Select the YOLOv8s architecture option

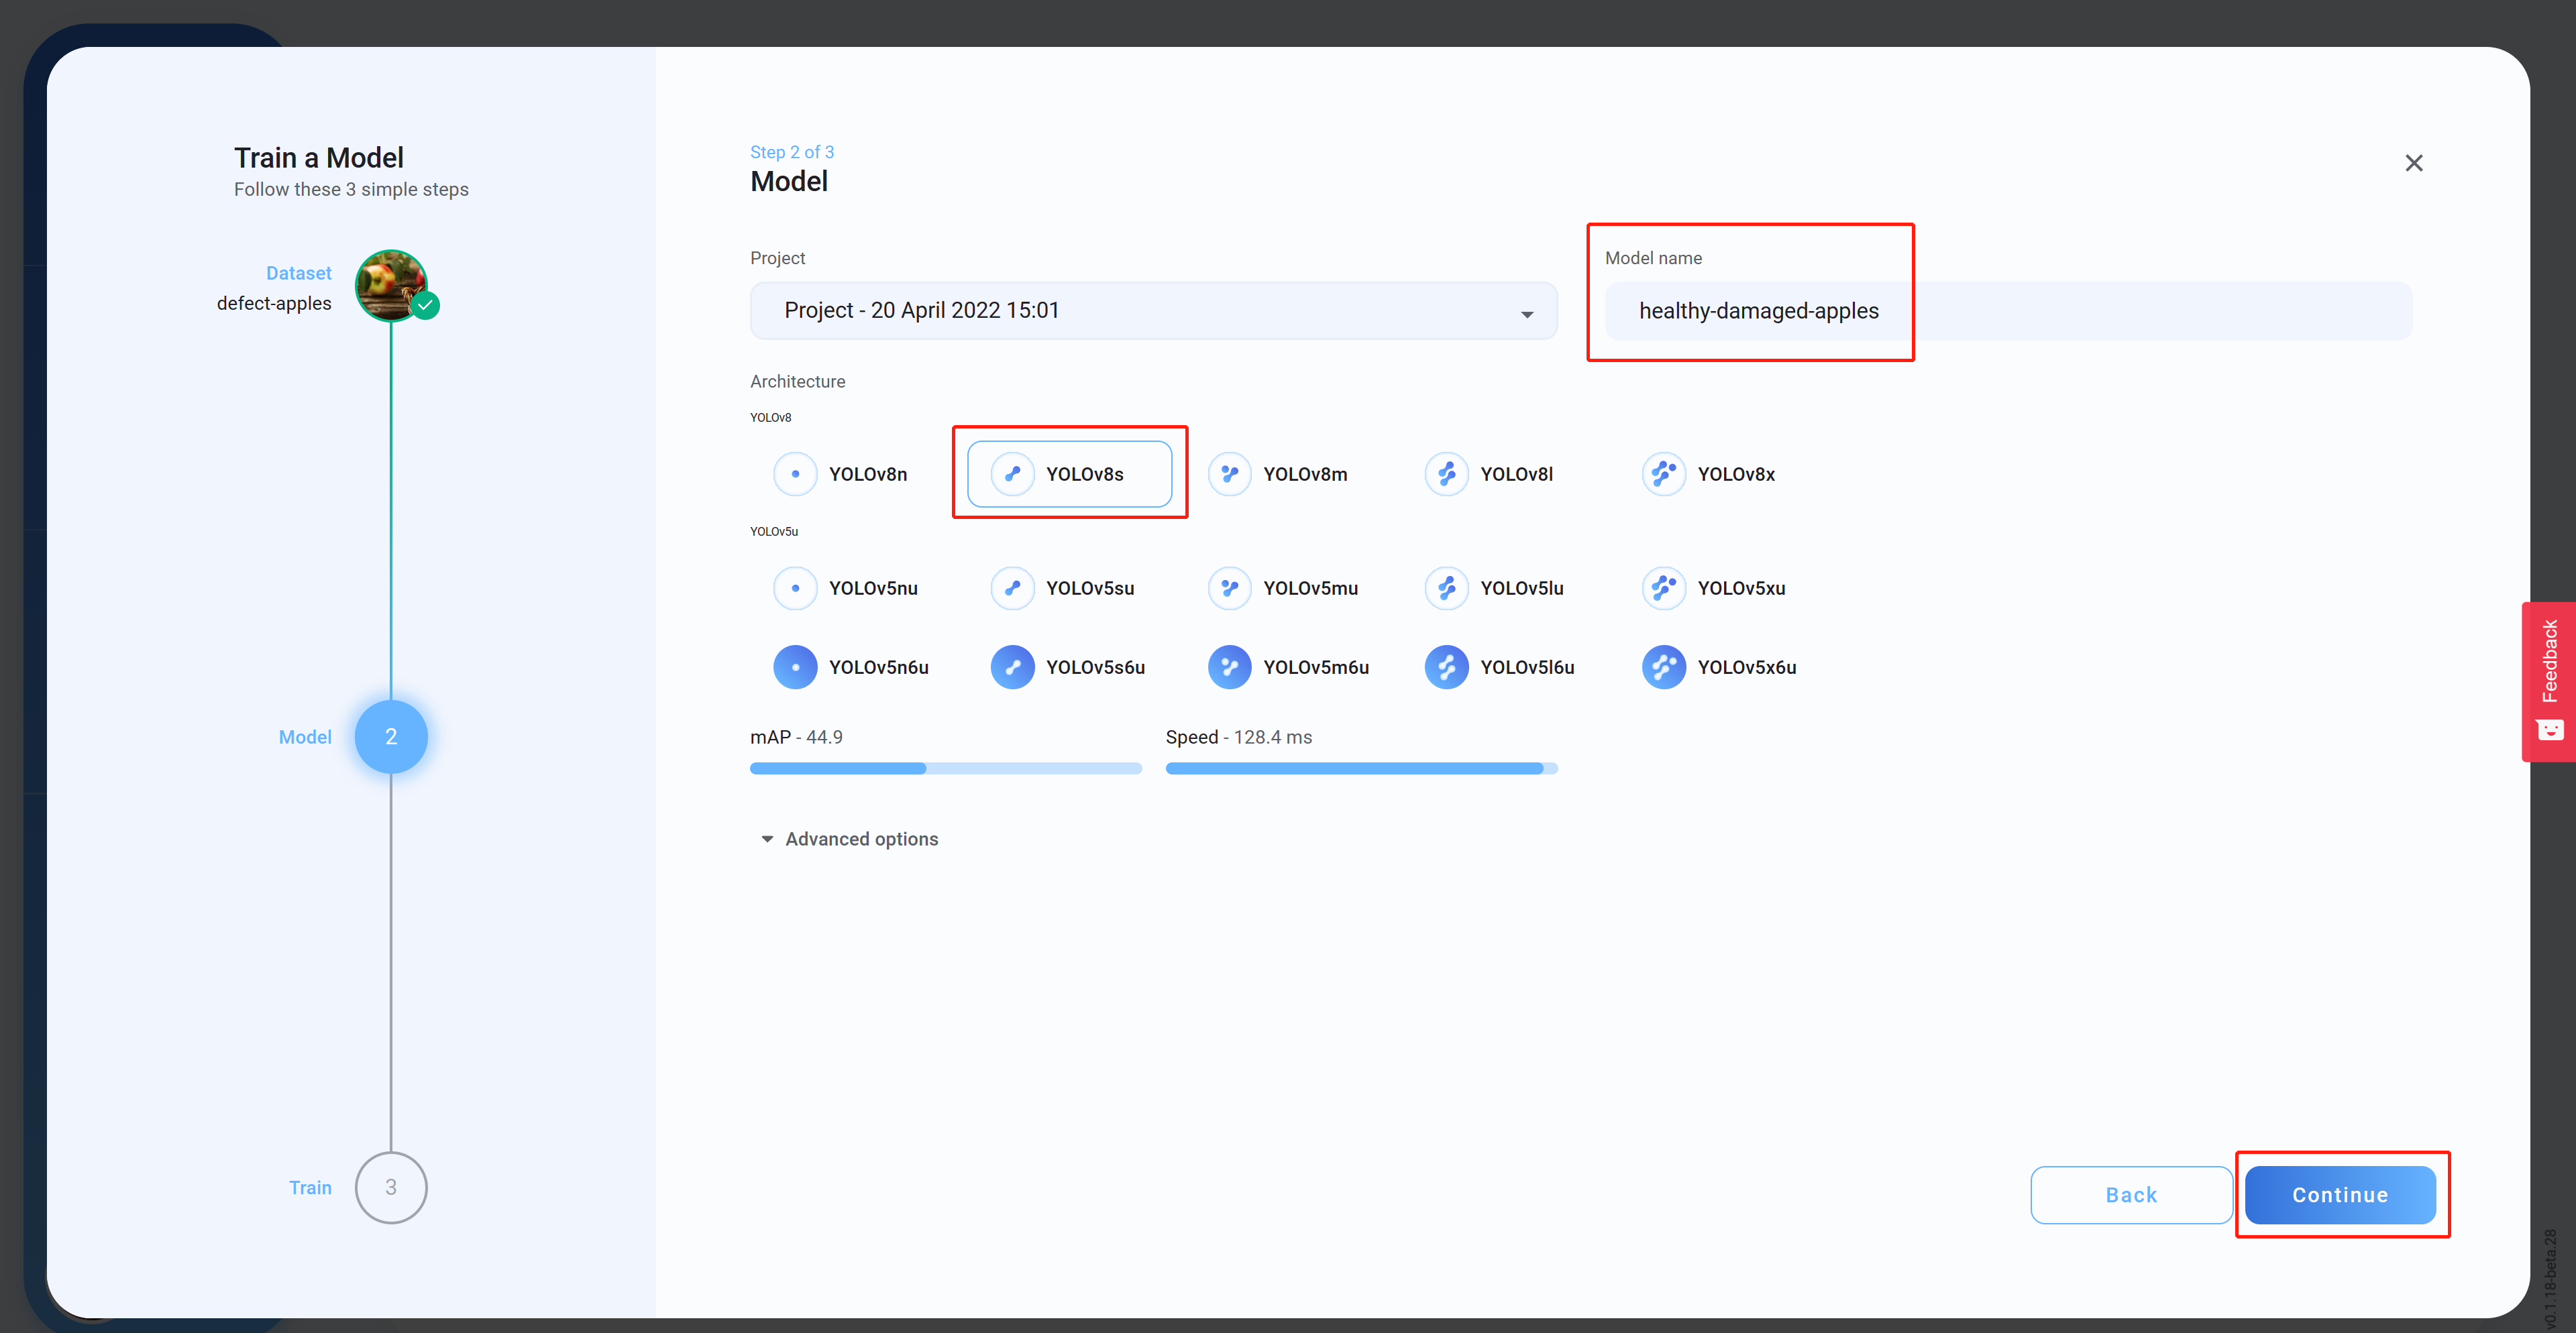point(1069,473)
